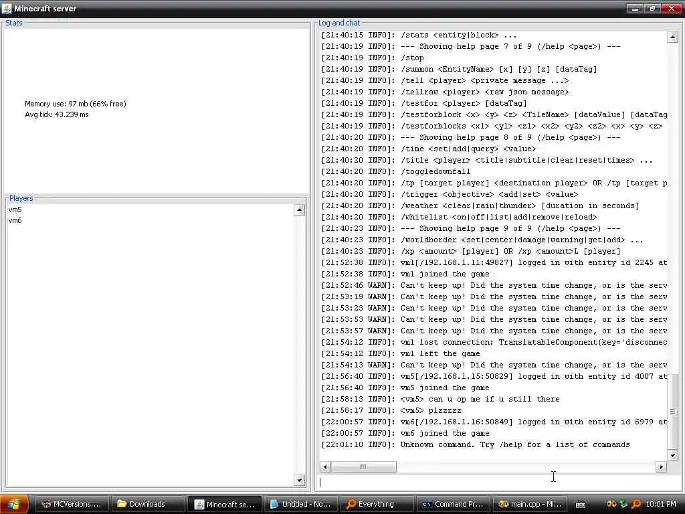685x514 pixels.
Task: Click the /xp amount help line
Action: (x=471, y=252)
